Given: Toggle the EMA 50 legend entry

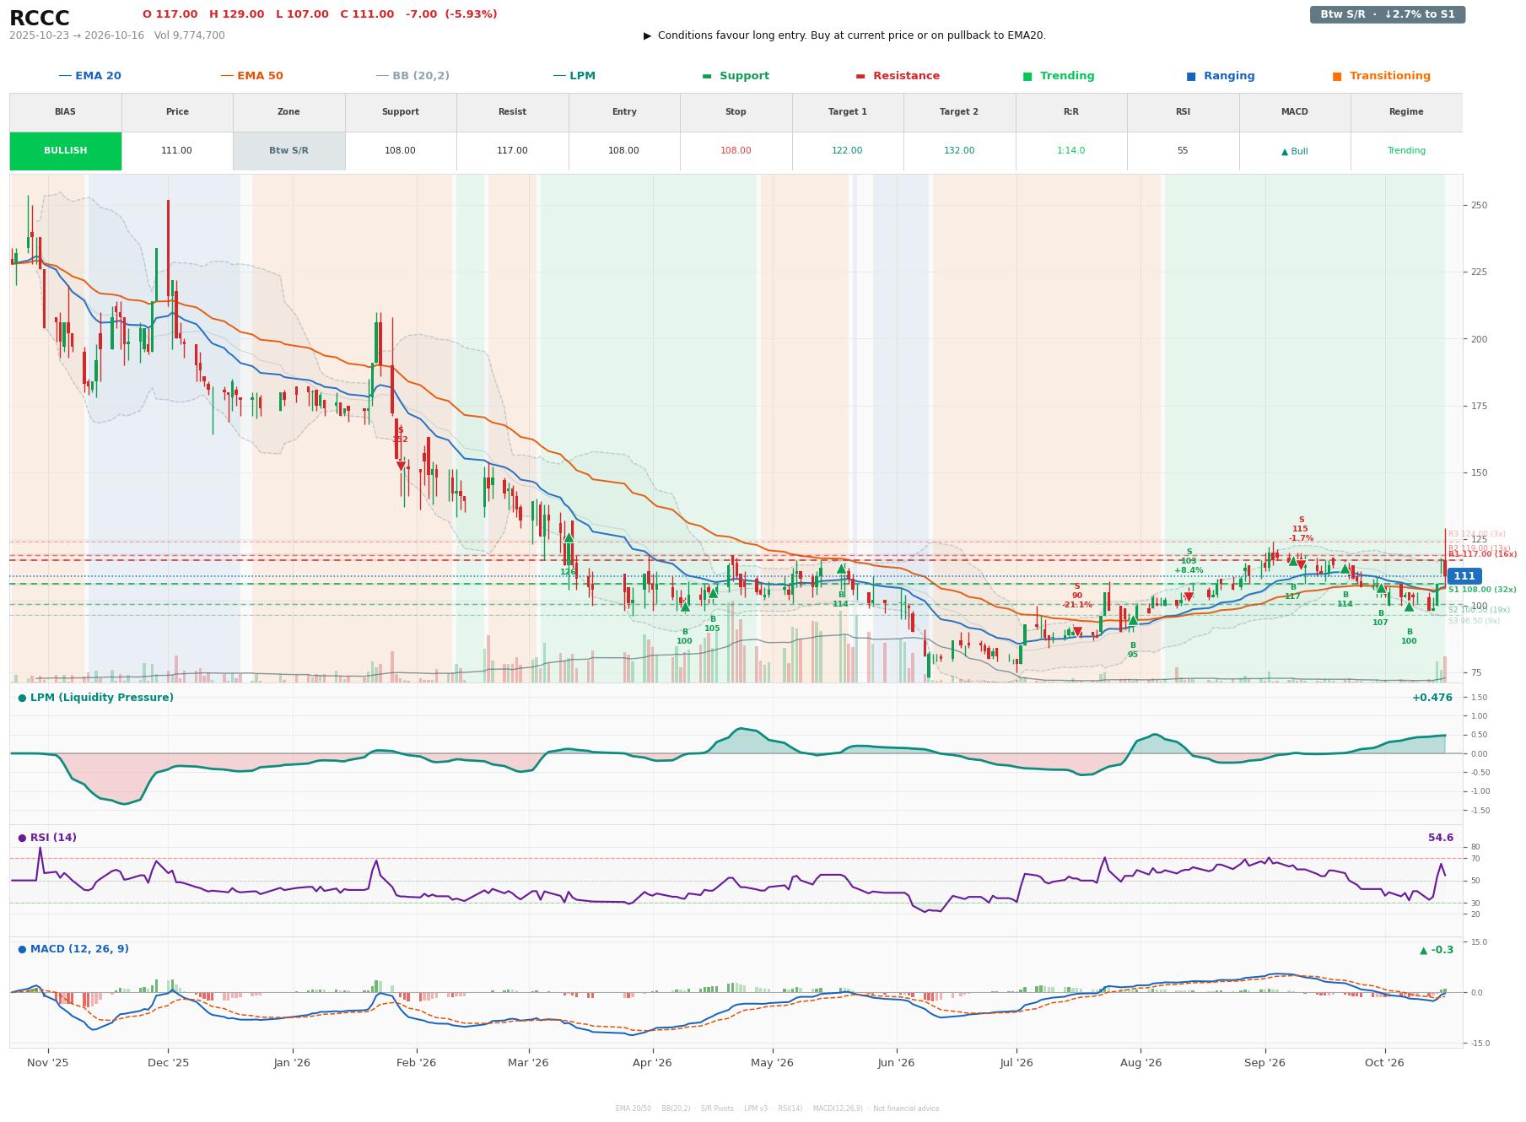Looking at the screenshot, I should click(x=251, y=76).
